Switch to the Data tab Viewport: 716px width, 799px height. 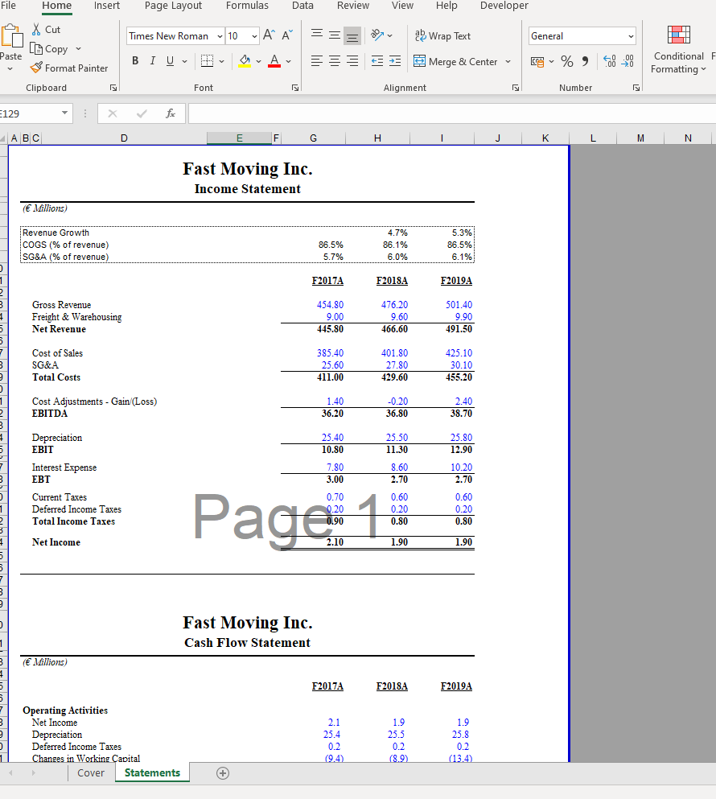[302, 6]
